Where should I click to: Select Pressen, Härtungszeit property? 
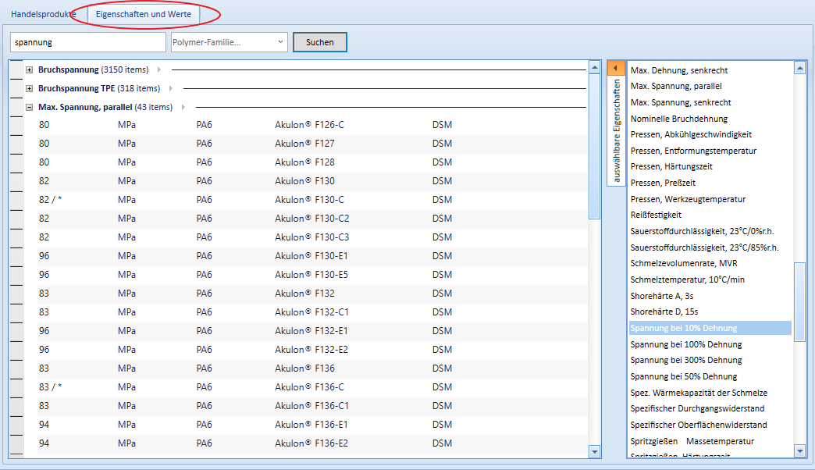pos(671,167)
